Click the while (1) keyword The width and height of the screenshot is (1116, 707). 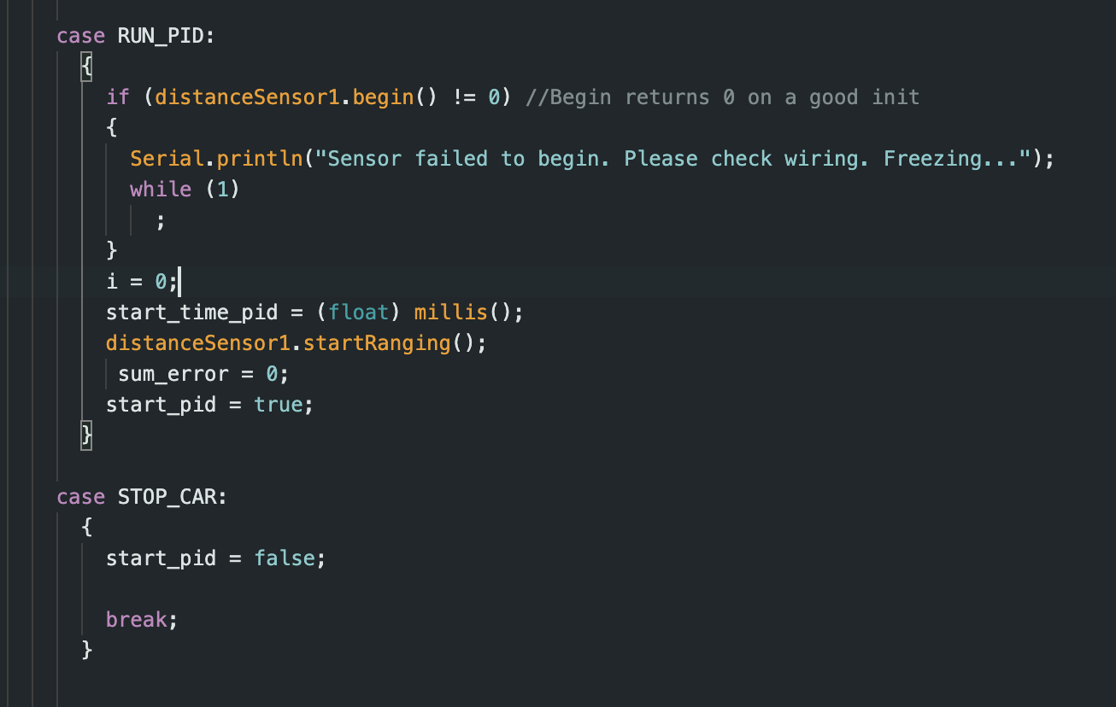161,189
